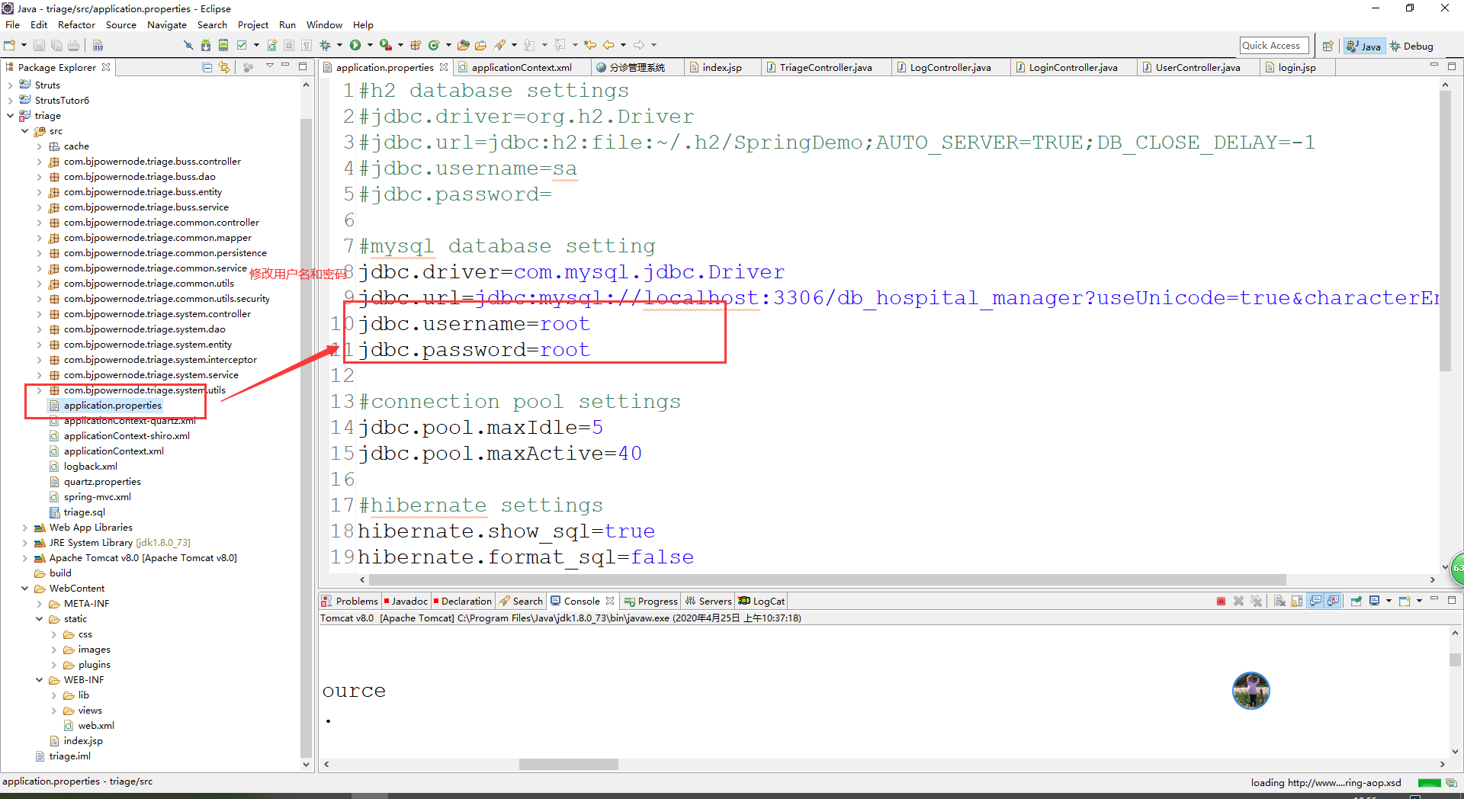Select triage.sql file in tree
Viewport: 1464px width, 799px height.
tap(84, 512)
